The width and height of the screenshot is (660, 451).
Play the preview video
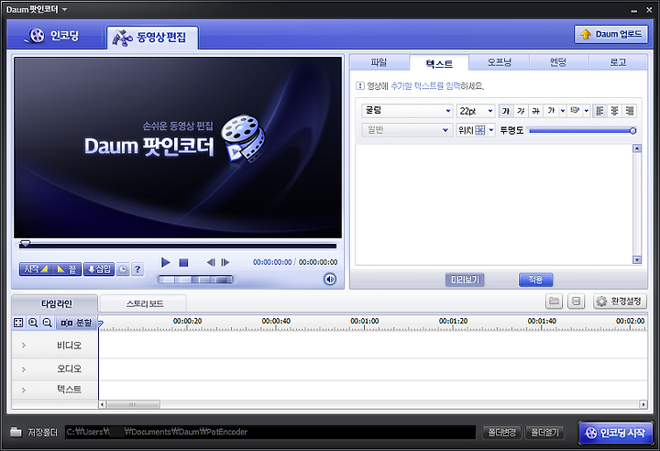165,262
